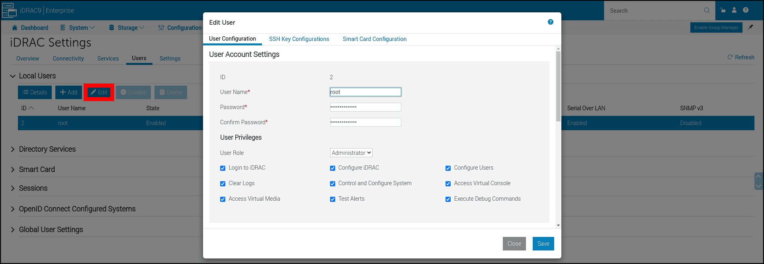Open the header help question mark icon
Image resolution: width=764 pixels, height=264 pixels.
pos(746,10)
